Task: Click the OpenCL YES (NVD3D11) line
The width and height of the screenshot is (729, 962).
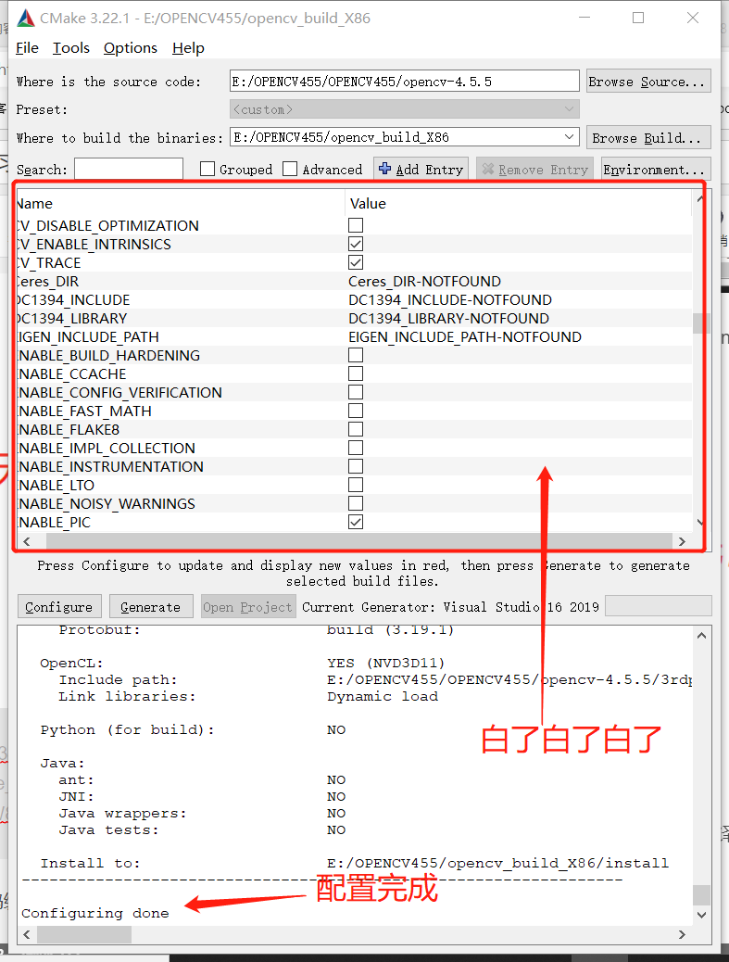Action: (385, 663)
